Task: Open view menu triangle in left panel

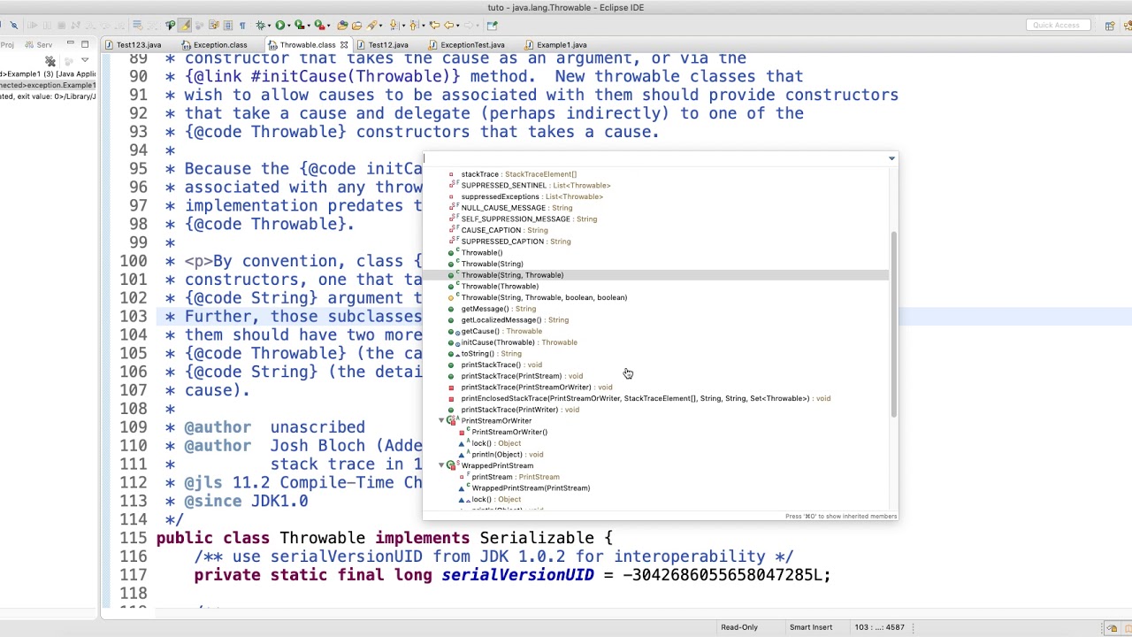Action: (85, 61)
